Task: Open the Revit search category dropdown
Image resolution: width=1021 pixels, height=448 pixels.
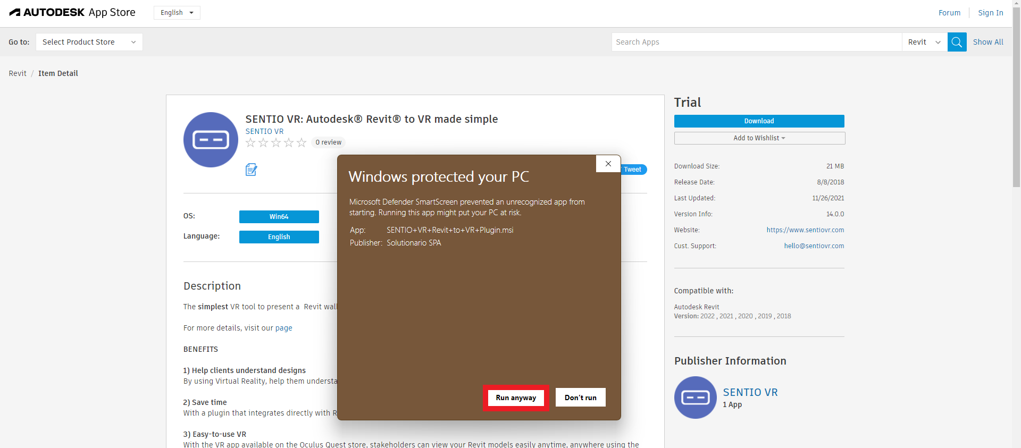Action: point(924,42)
